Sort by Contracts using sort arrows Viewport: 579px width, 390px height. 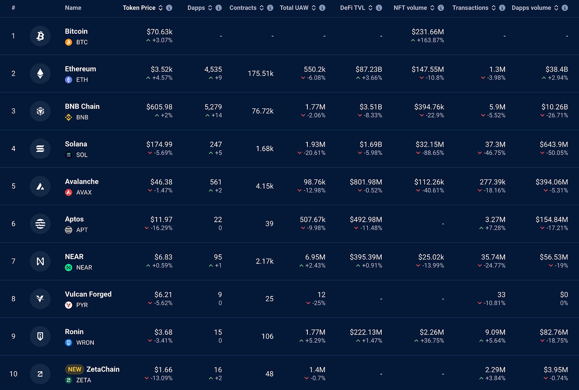262,8
